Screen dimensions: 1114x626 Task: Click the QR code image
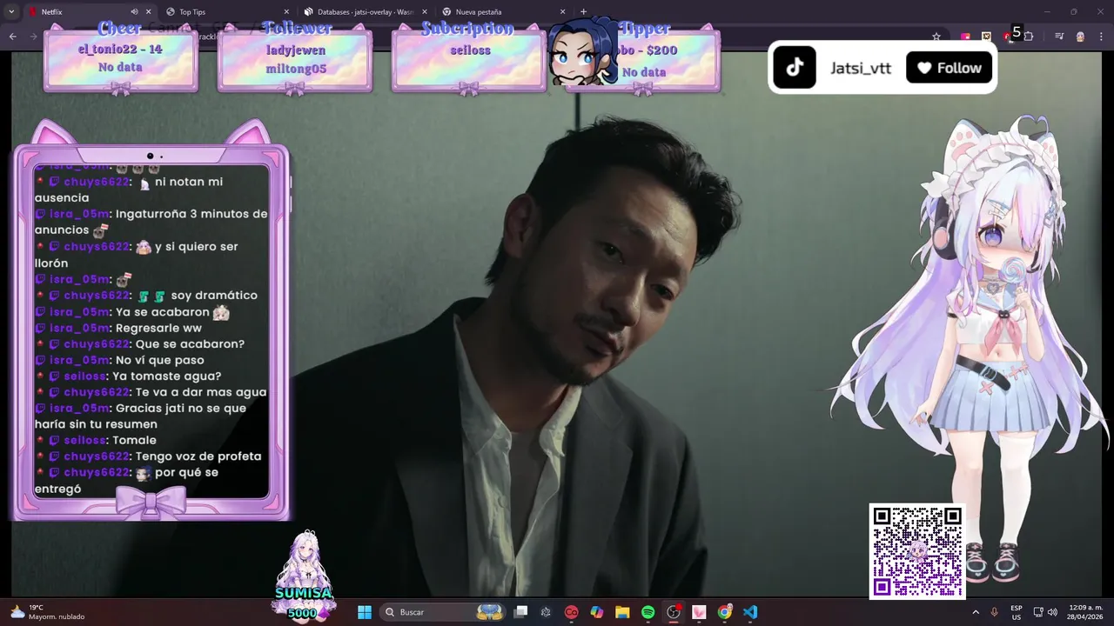click(x=917, y=551)
